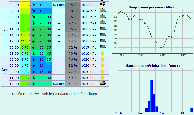
Task: Click the wind arrow for Sunday 05:00
Action: pos(34,65)
